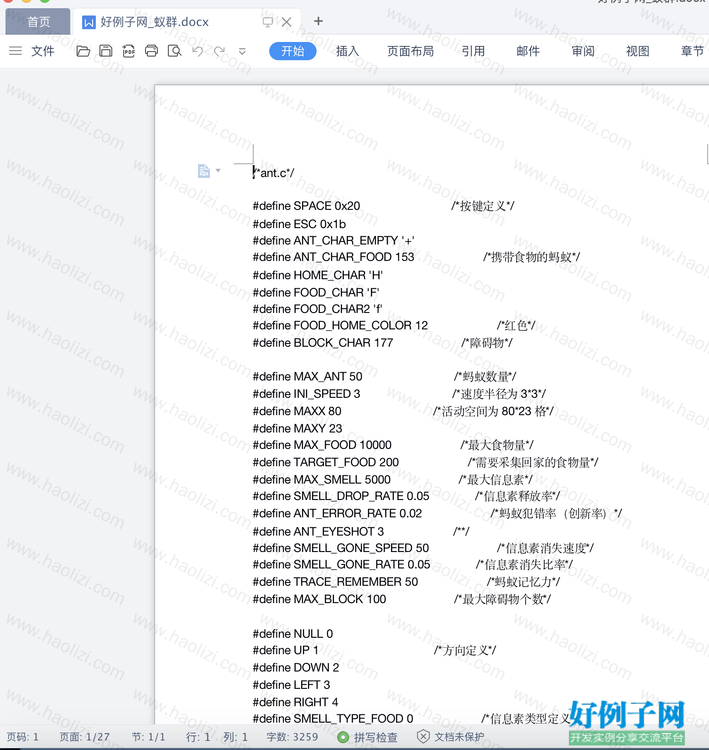
Task: Click 列: 1 in status bar
Action: 235,737
